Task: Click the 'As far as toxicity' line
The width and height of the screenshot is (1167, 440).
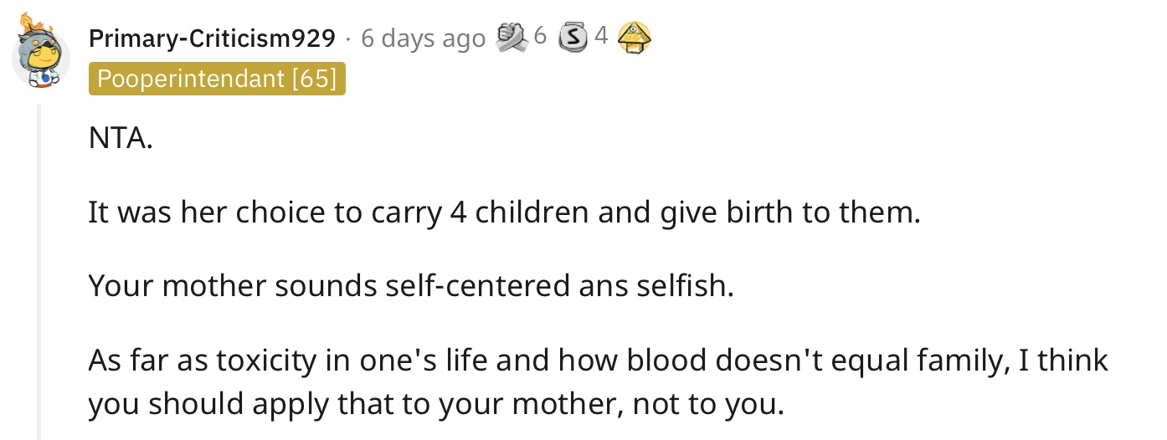Action: (598, 361)
